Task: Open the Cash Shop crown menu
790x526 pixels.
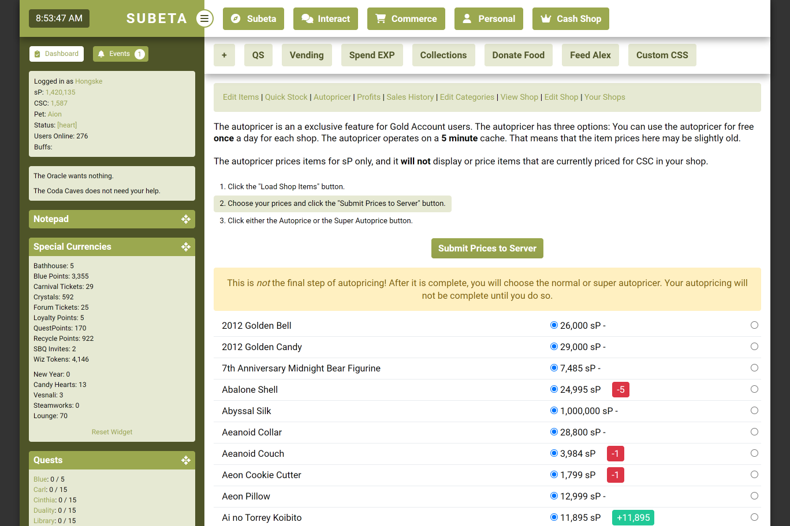Action: pos(570,18)
